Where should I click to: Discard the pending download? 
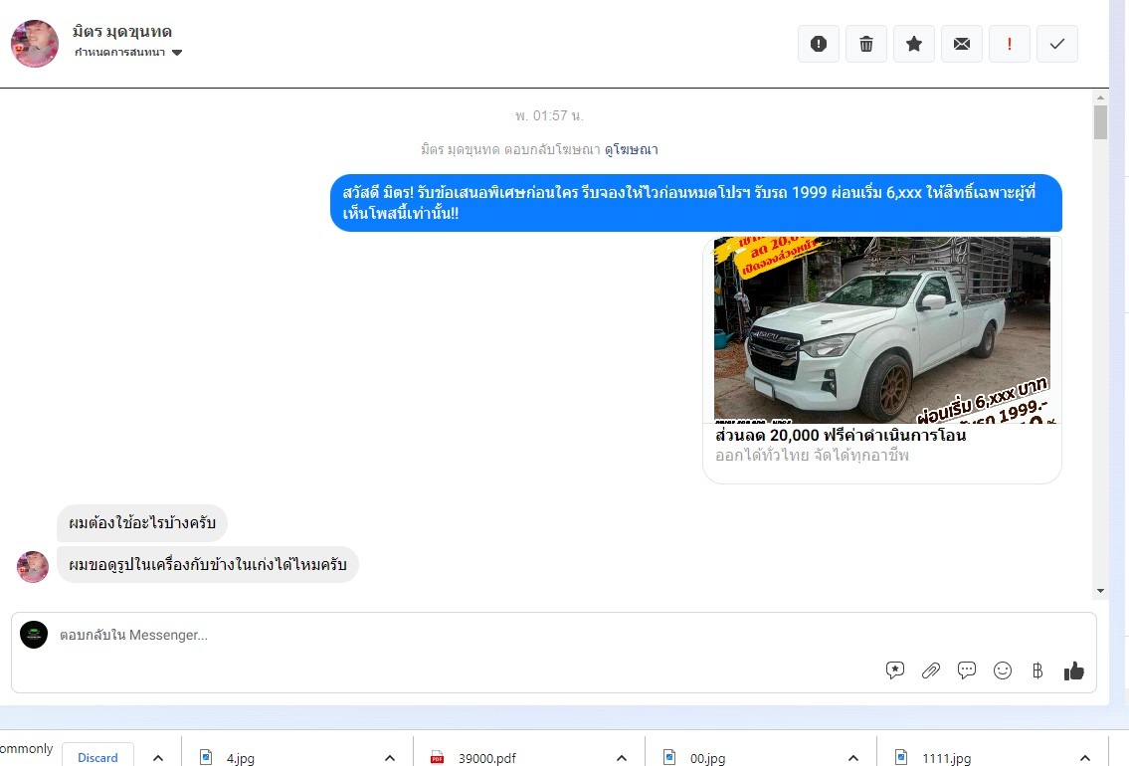[x=97, y=757]
